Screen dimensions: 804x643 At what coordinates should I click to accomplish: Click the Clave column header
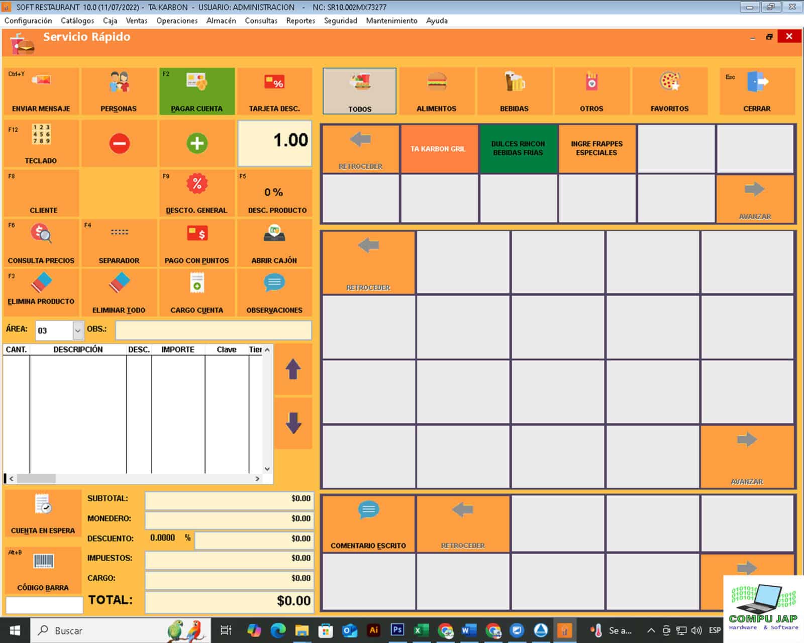(227, 350)
